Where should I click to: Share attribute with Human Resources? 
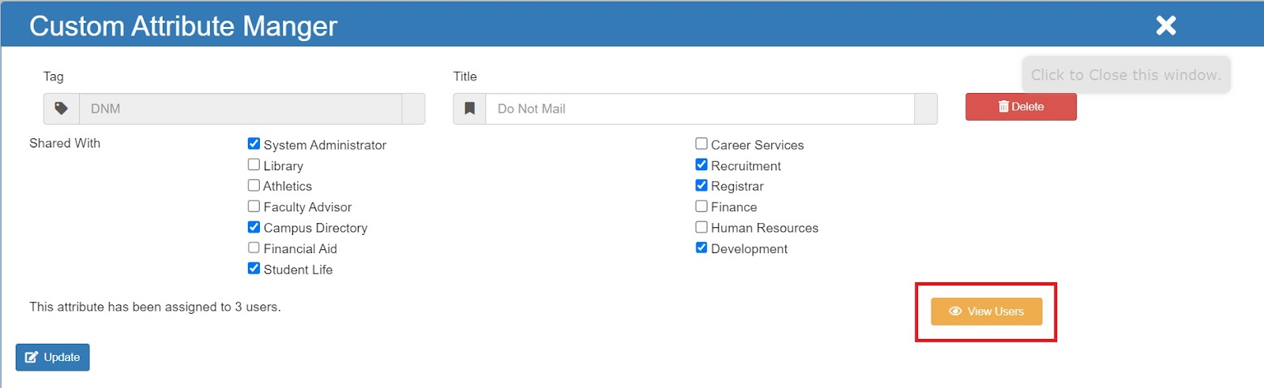pos(702,227)
